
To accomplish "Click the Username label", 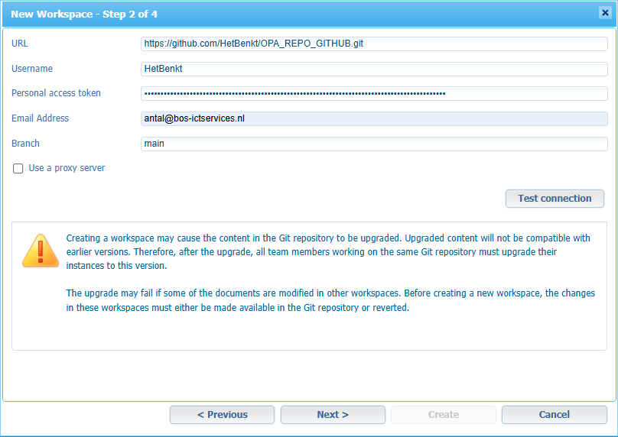I will (32, 69).
